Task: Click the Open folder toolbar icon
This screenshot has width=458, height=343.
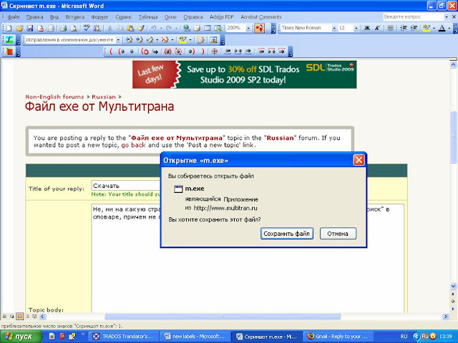Action: pyautogui.click(x=19, y=29)
